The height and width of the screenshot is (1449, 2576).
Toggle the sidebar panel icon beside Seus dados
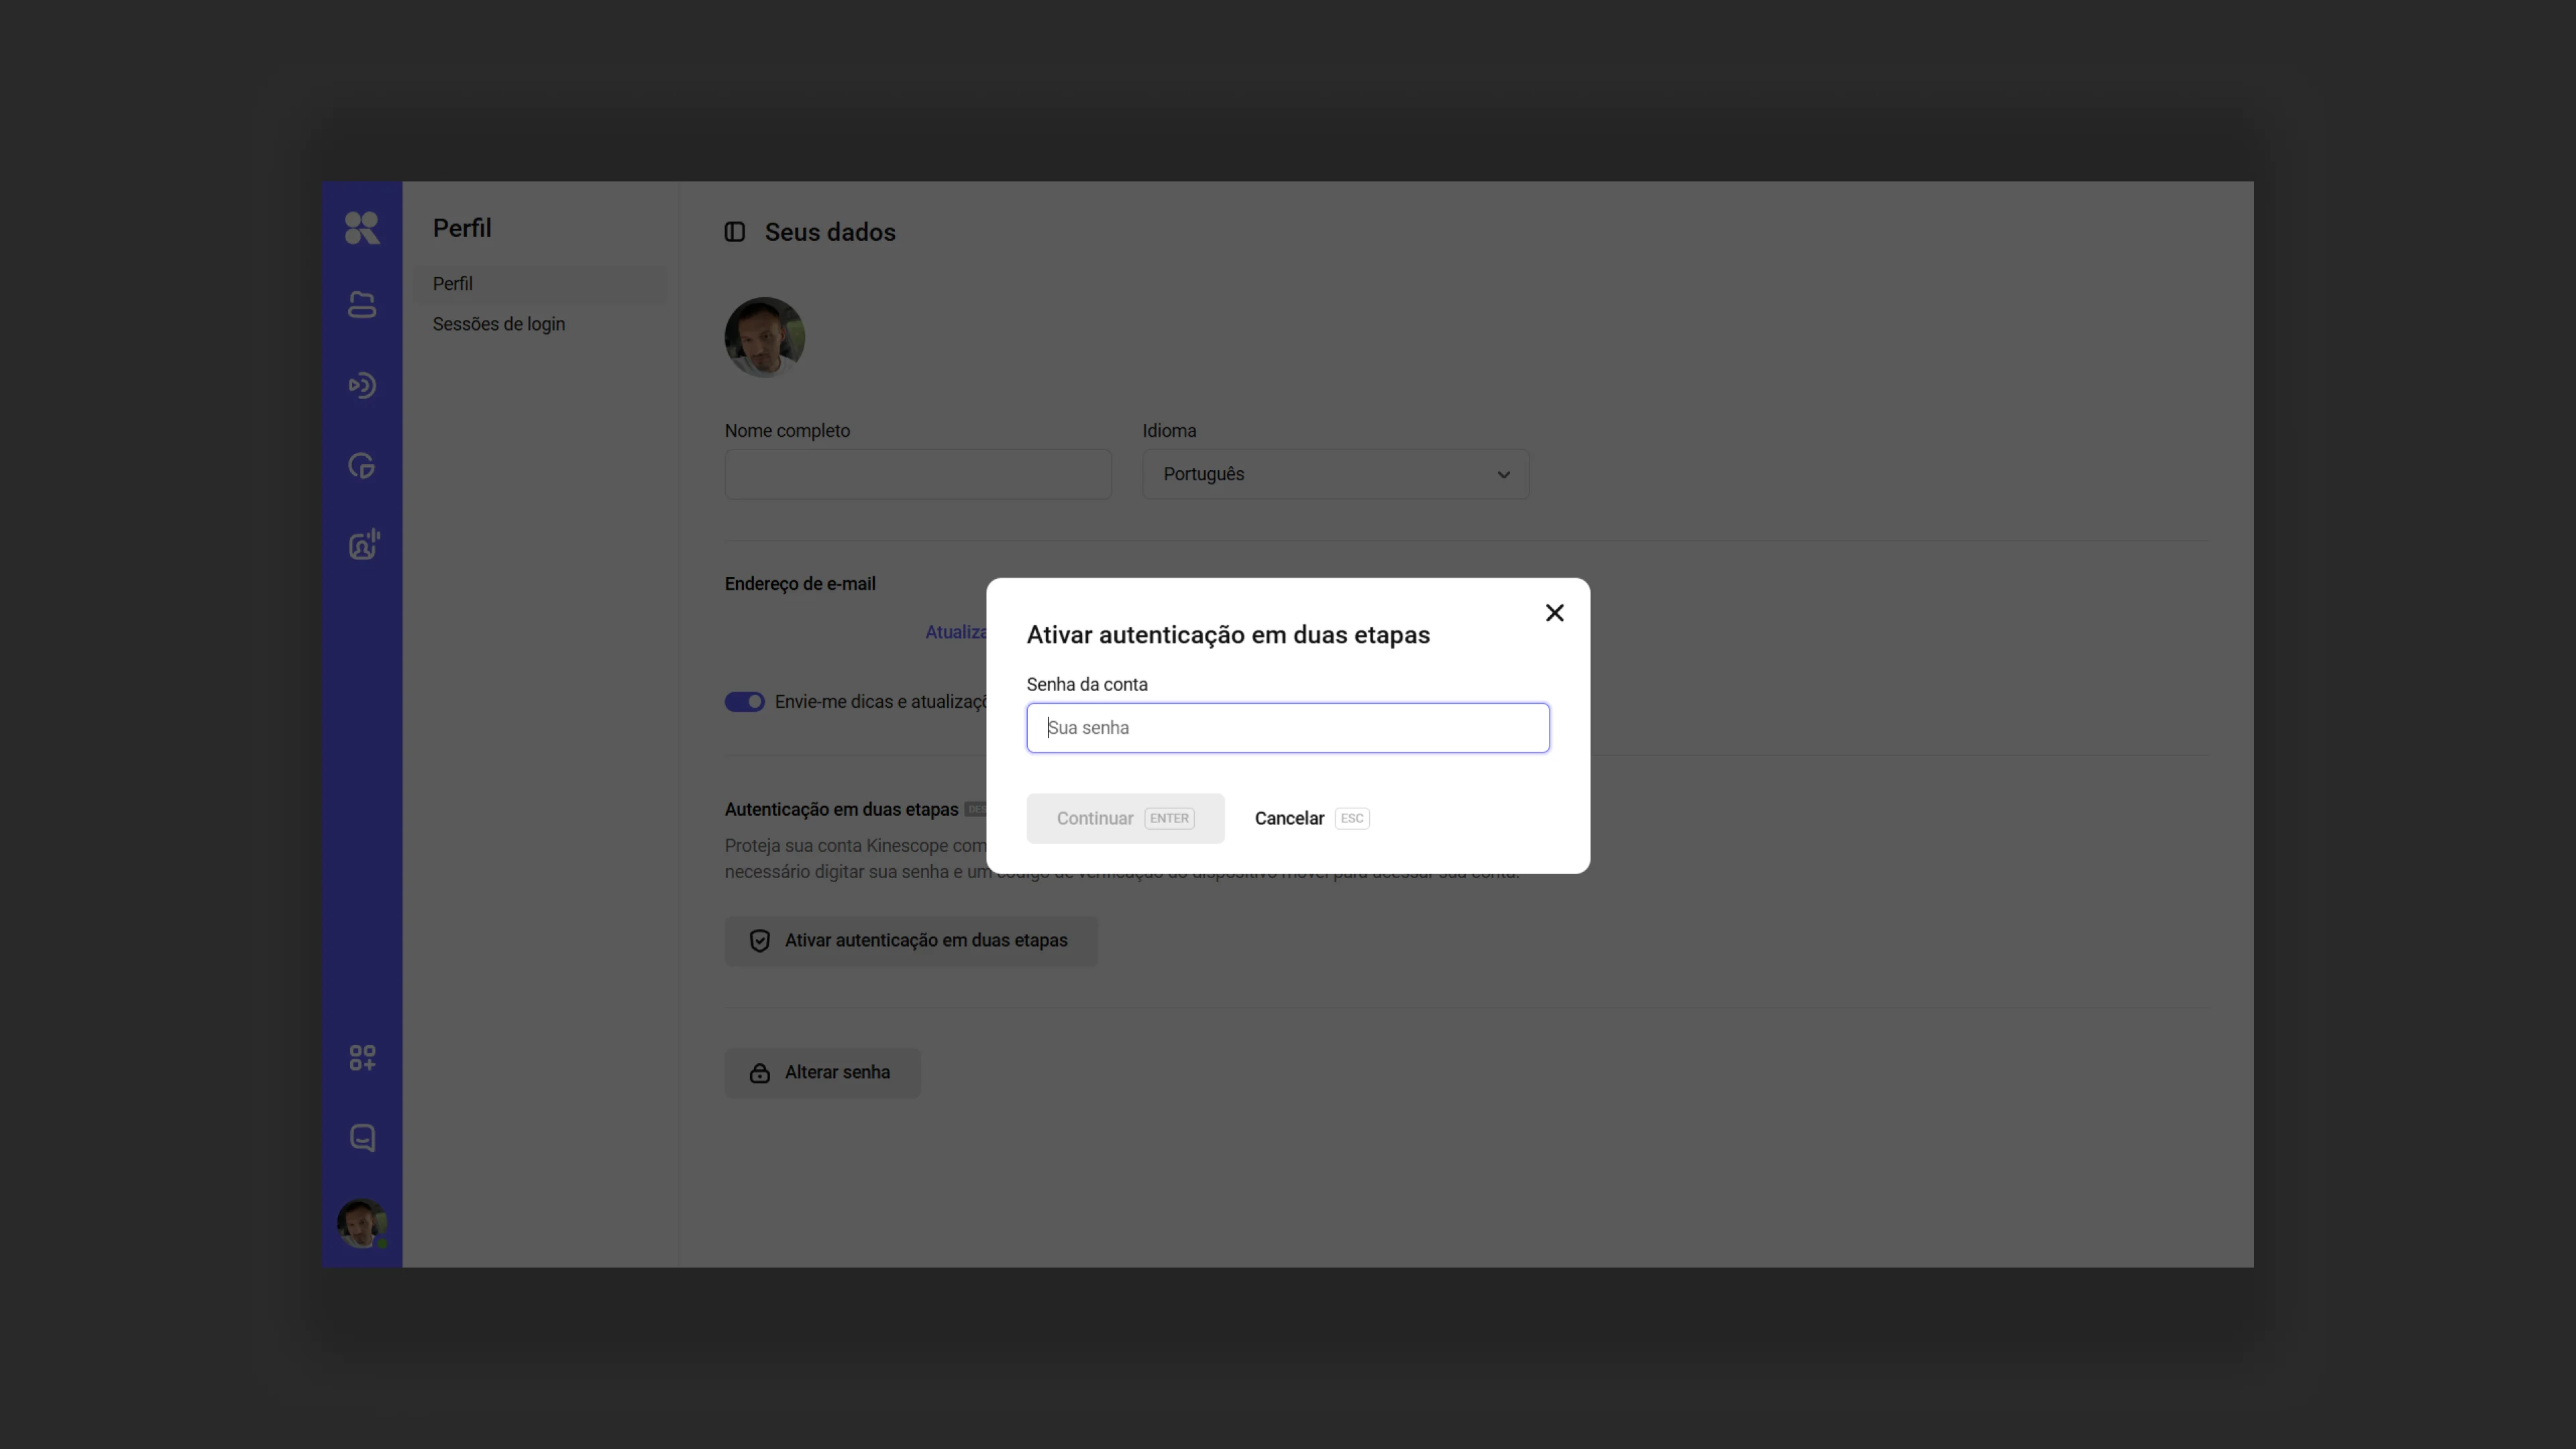coord(735,232)
